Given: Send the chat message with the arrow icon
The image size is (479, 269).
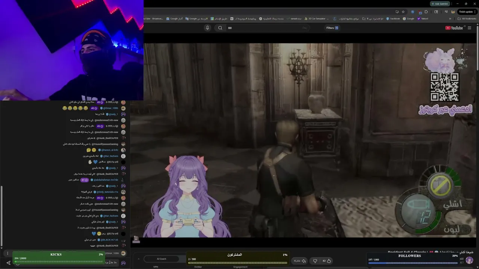Looking at the screenshot, I should (x=8, y=263).
